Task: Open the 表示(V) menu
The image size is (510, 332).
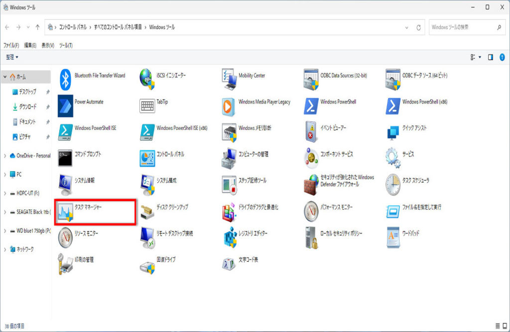Action: pos(48,45)
